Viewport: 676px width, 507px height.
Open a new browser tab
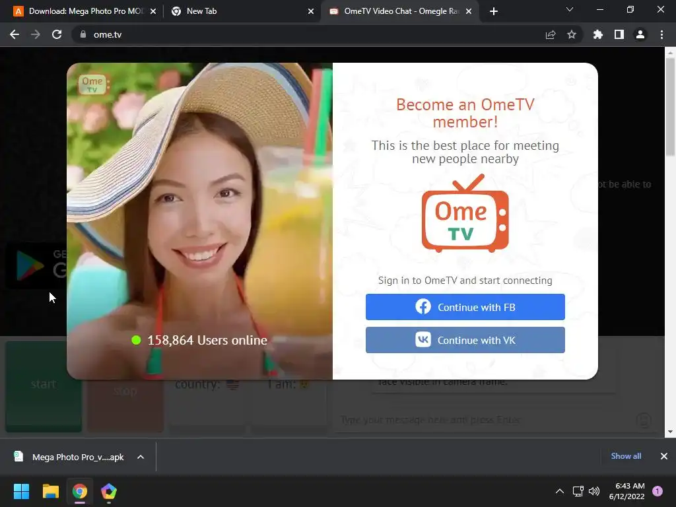[x=494, y=11]
